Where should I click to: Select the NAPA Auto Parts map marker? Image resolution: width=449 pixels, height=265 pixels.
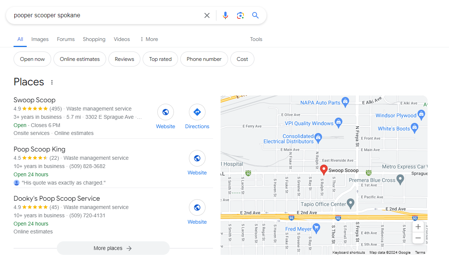[x=346, y=102]
